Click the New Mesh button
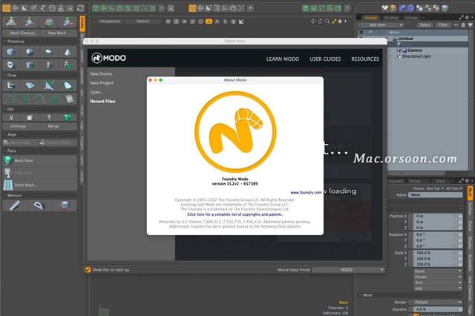 coord(57,33)
